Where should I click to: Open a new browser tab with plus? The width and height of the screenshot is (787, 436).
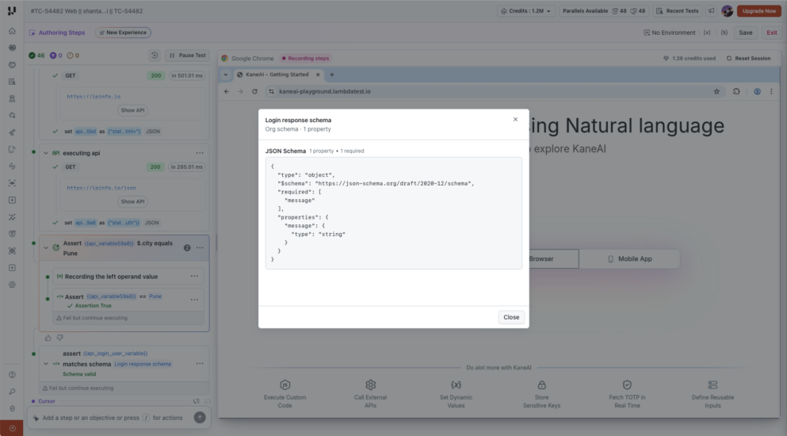(332, 75)
